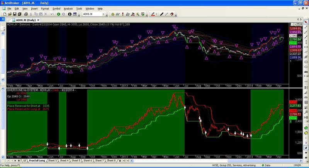The height and width of the screenshot is (168, 309).
Task: Click the red pen line color swatch
Action: tap(153, 14)
